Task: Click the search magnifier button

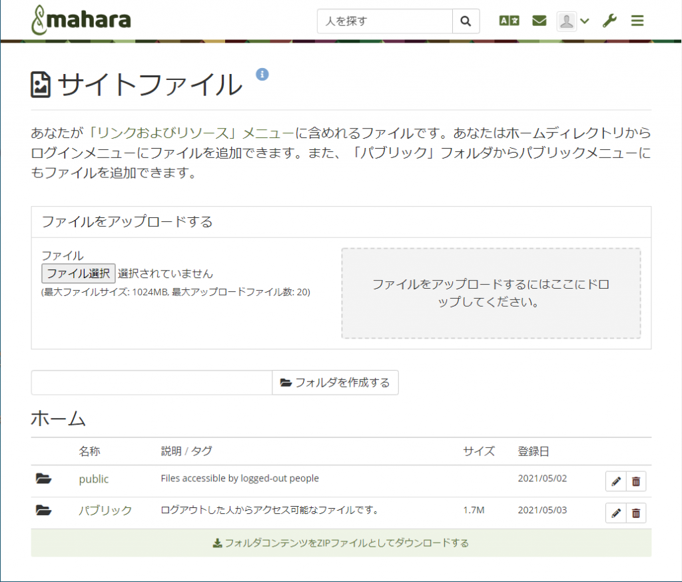Action: 466,21
